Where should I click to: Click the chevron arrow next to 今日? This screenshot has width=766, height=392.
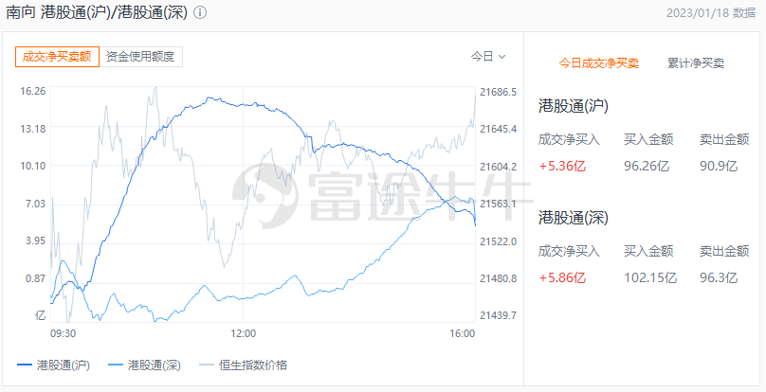(502, 57)
